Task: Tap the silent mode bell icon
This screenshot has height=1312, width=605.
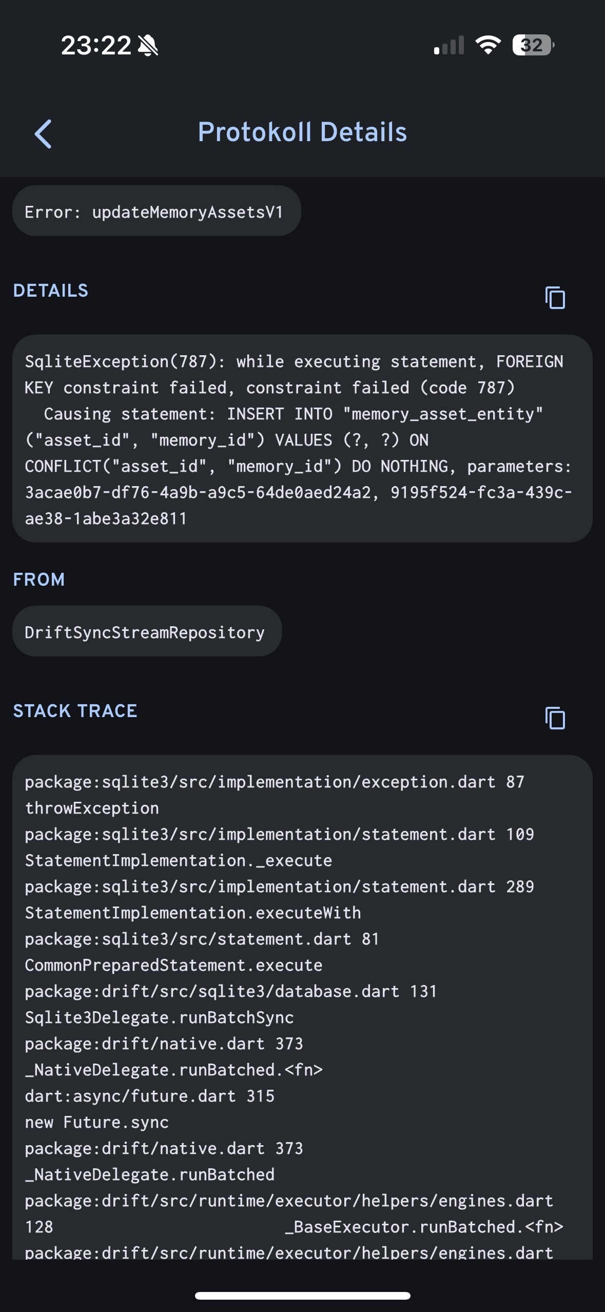Action: click(x=148, y=45)
